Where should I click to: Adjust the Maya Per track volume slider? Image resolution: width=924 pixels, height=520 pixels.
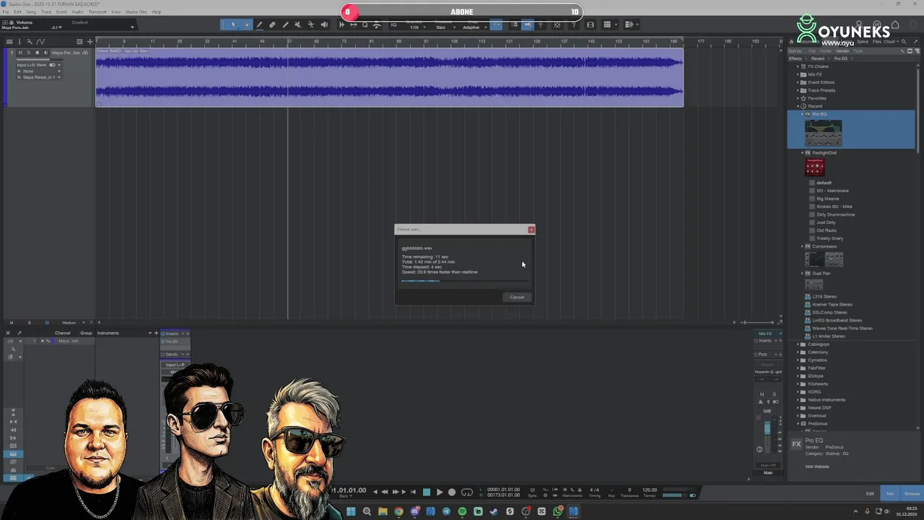[40, 59]
